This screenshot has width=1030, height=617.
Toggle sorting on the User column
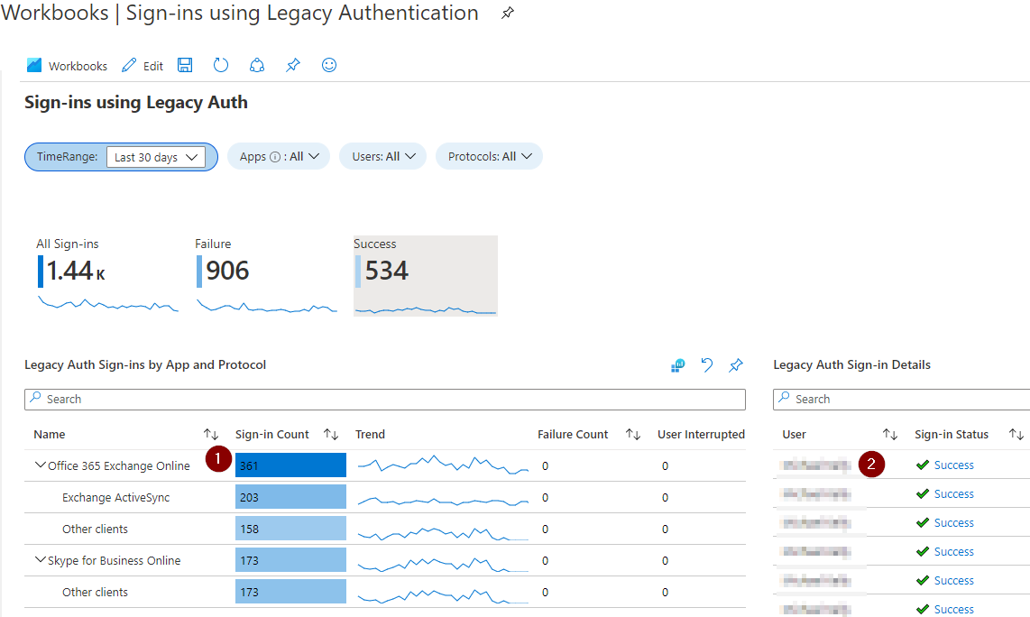(891, 434)
